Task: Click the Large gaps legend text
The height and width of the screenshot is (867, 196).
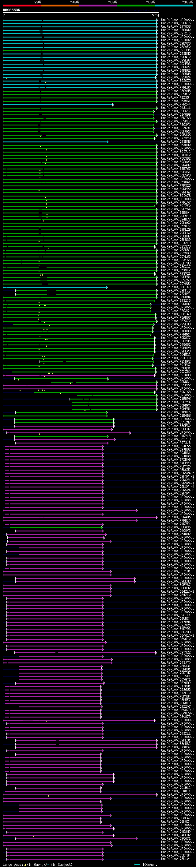Action: click(x=38, y=864)
